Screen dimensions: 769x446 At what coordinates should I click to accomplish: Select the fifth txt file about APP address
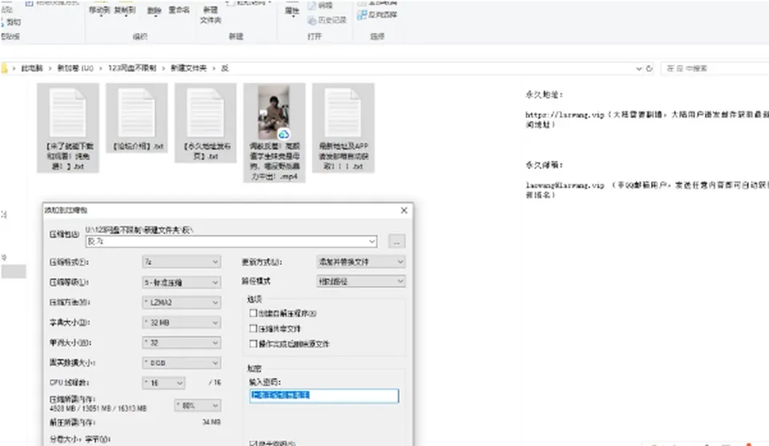tap(344, 128)
